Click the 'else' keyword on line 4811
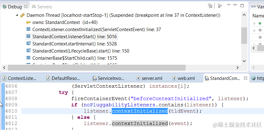Image resolution: width=264 pixels, height=130 pixels. tap(84, 117)
